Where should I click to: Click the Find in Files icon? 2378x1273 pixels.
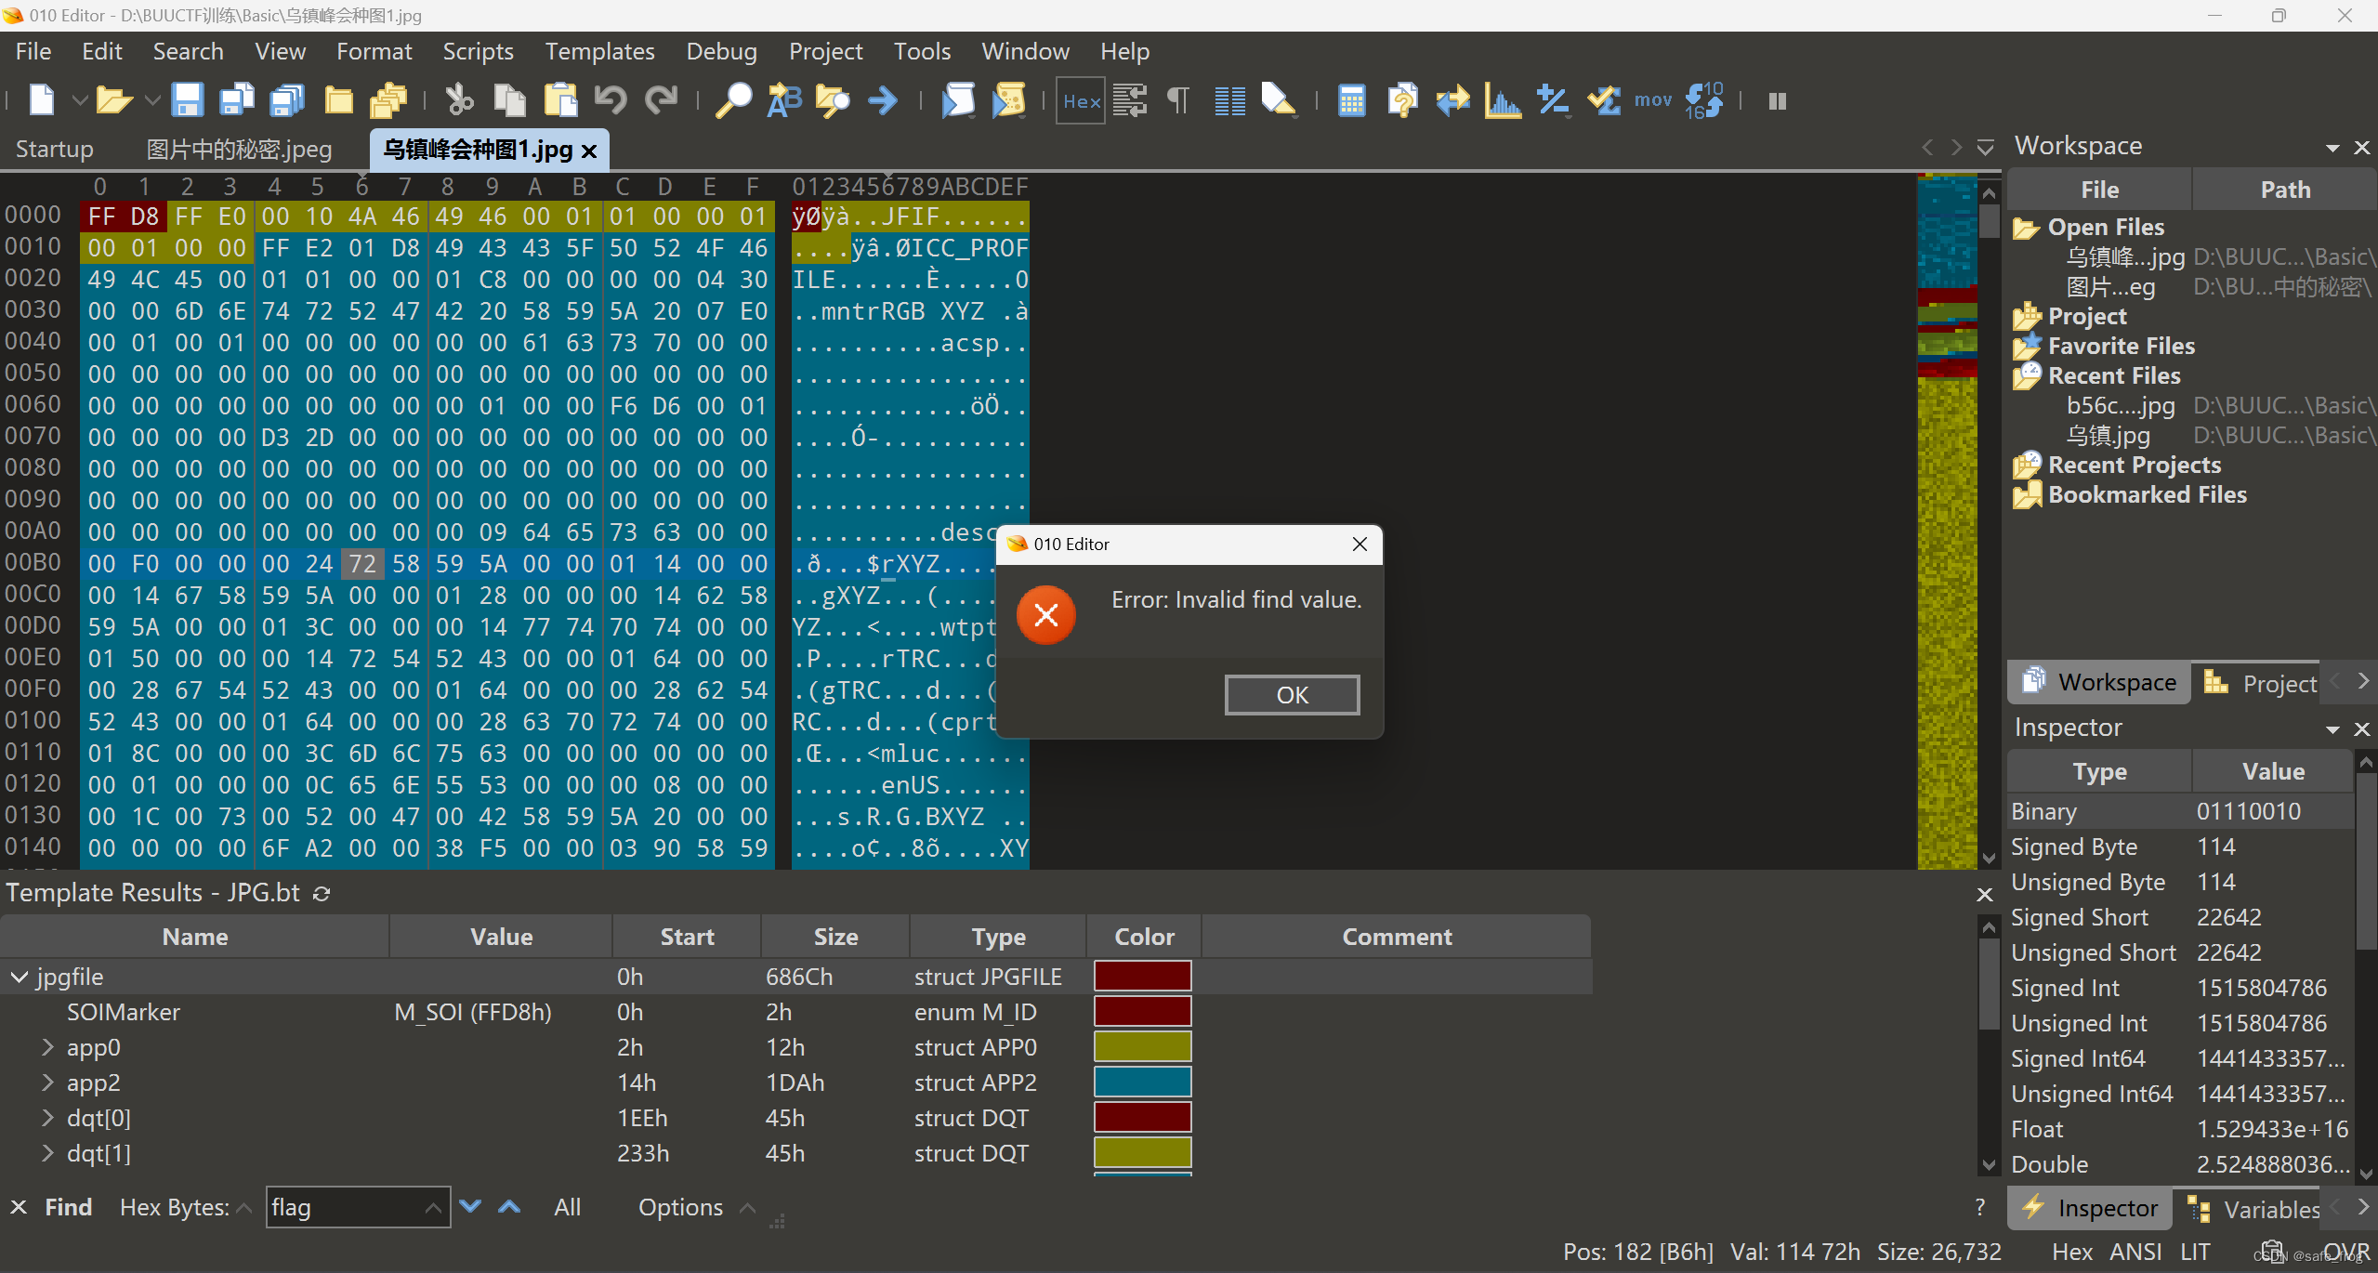pos(833,100)
